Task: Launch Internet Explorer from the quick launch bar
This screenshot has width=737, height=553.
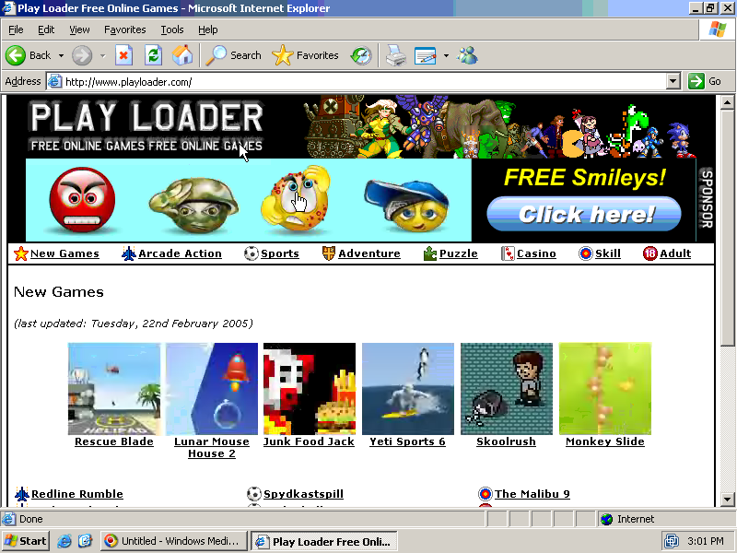Action: (64, 541)
